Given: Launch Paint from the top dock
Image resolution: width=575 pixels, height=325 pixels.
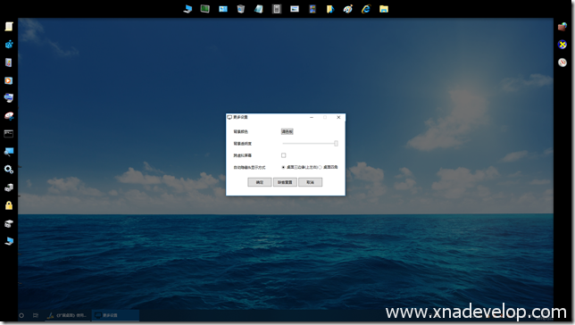Looking at the screenshot, I should pyautogui.click(x=348, y=9).
